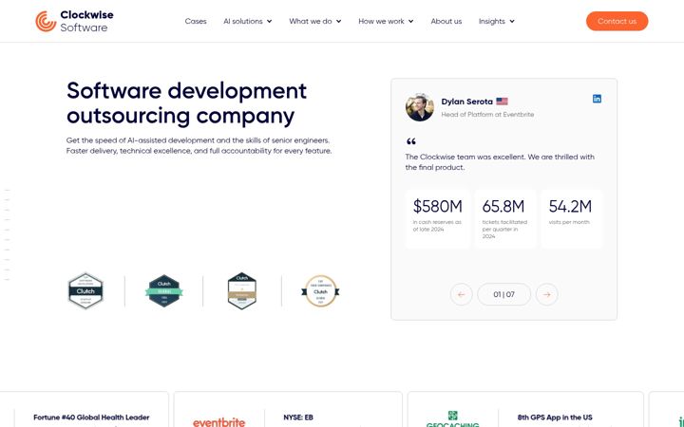
Task: Open the How we work menu label
Action: [x=381, y=21]
